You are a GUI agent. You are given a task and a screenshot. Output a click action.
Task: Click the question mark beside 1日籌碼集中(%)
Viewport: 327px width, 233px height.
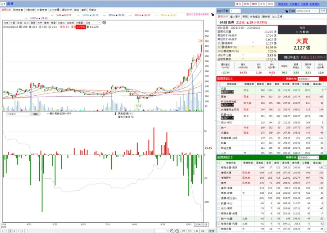[253, 47]
